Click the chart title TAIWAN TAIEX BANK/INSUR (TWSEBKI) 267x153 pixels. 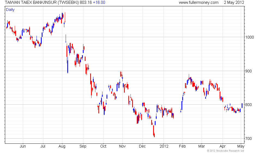pos(42,2)
